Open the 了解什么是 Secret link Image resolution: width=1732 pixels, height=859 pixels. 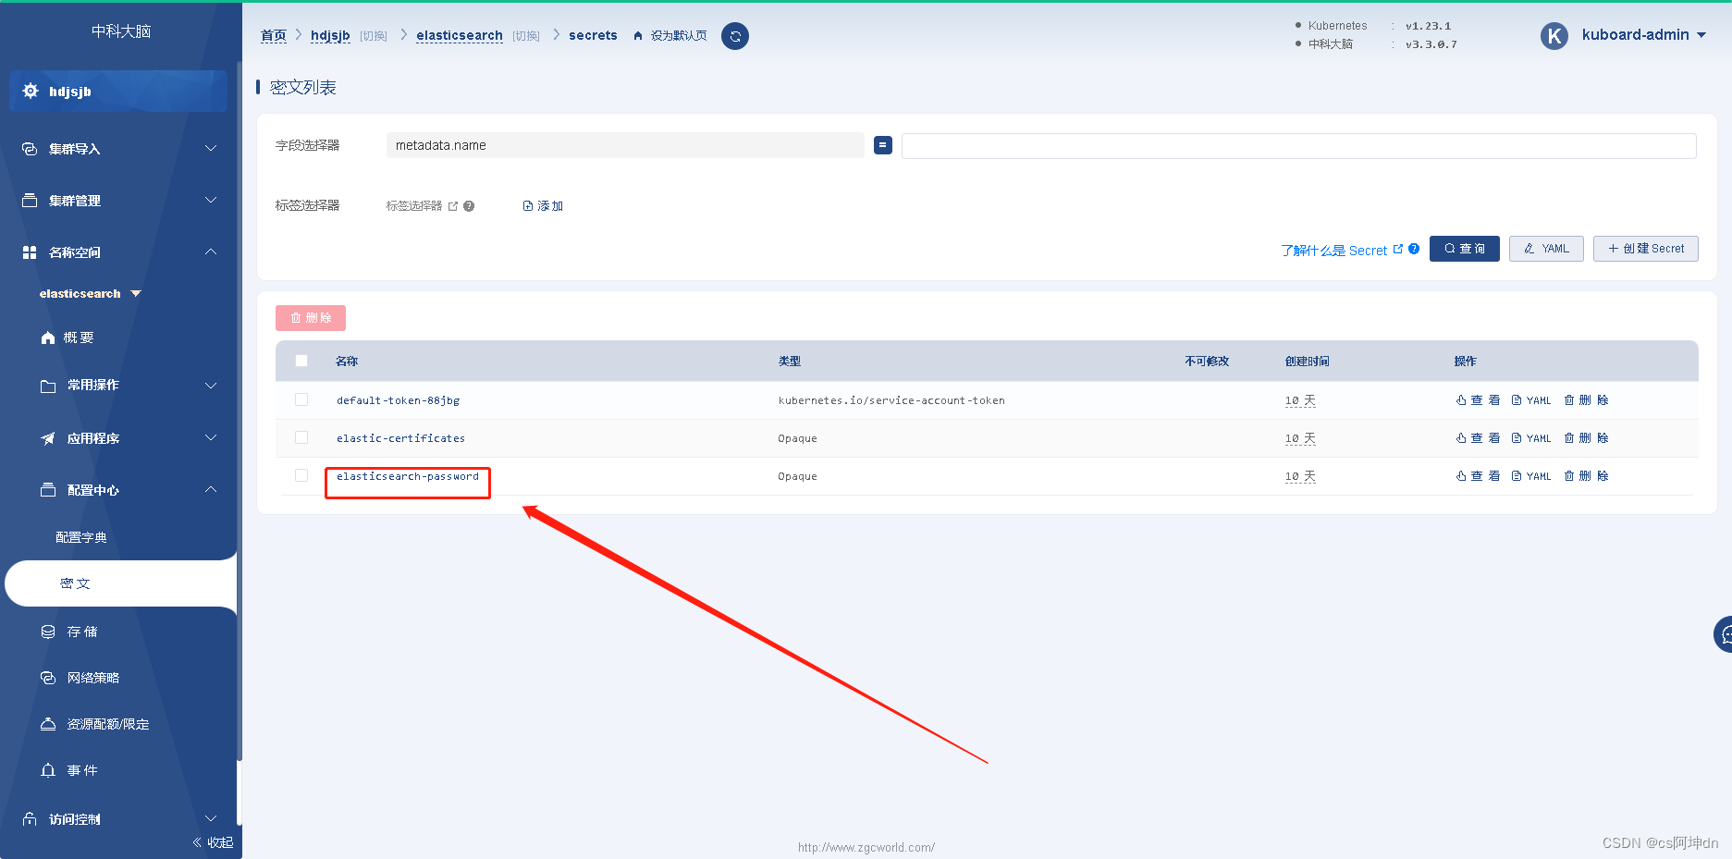pos(1334,251)
